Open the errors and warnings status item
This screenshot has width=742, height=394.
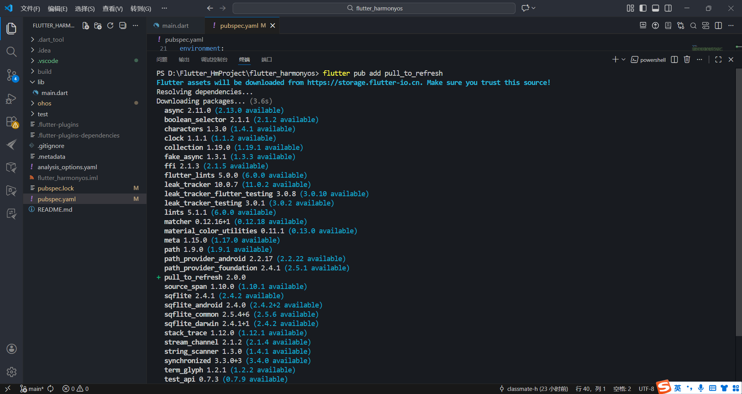pyautogui.click(x=76, y=389)
